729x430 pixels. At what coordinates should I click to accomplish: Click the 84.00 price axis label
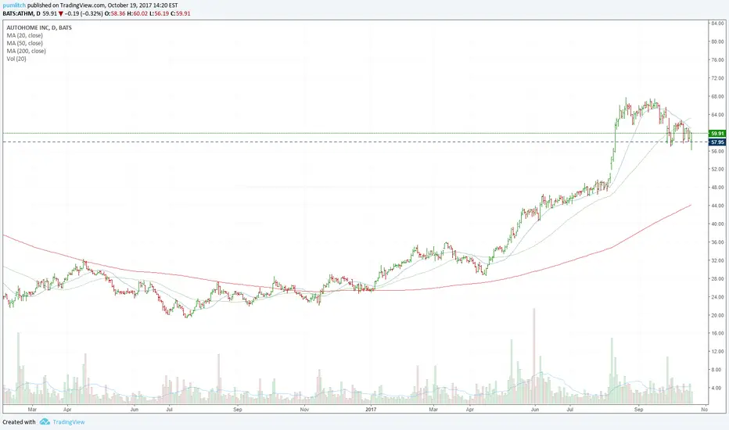click(717, 23)
